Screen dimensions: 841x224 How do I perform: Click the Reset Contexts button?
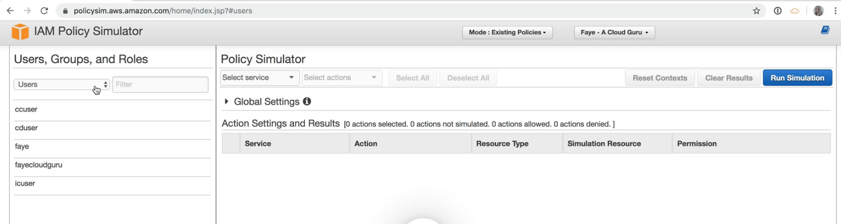point(660,78)
